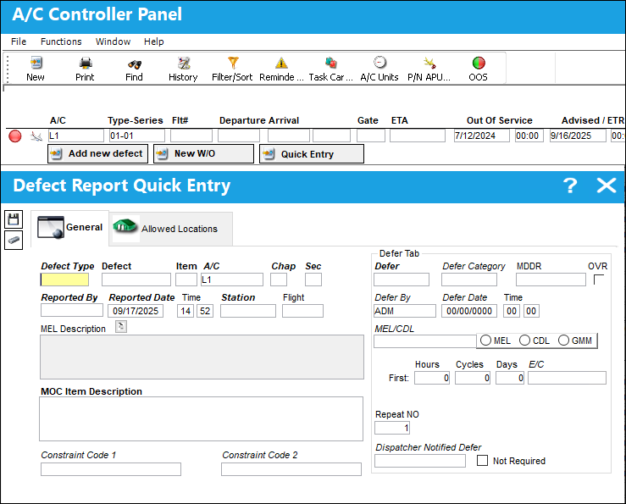Click the Advised date field 9/16/2025
The height and width of the screenshot is (504, 626).
(578, 136)
